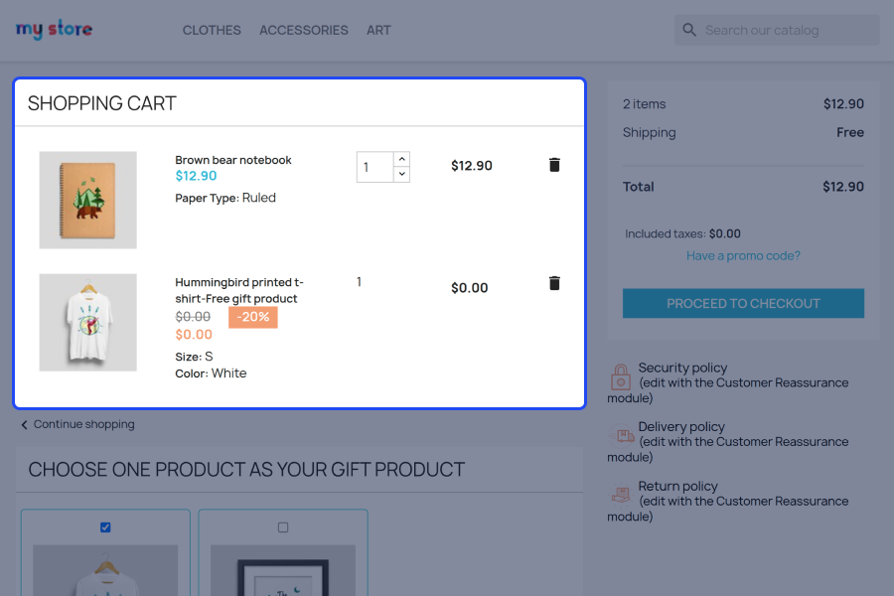
Task: Click the Shipping Free line
Action: coord(743,132)
